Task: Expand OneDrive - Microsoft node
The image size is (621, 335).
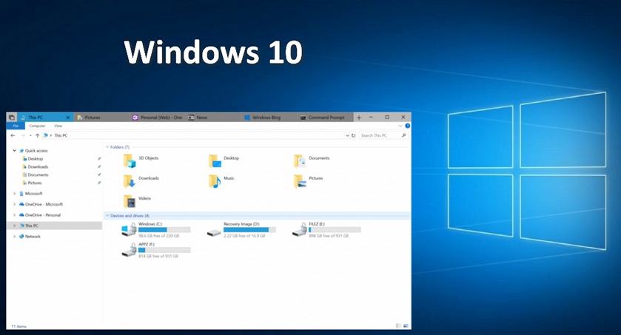Action: [14, 204]
